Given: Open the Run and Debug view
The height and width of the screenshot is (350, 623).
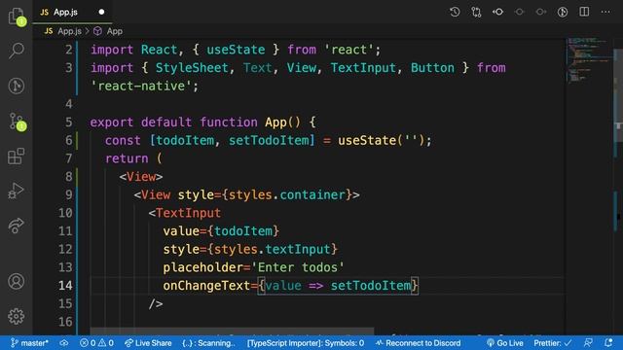Looking at the screenshot, I should [17, 191].
